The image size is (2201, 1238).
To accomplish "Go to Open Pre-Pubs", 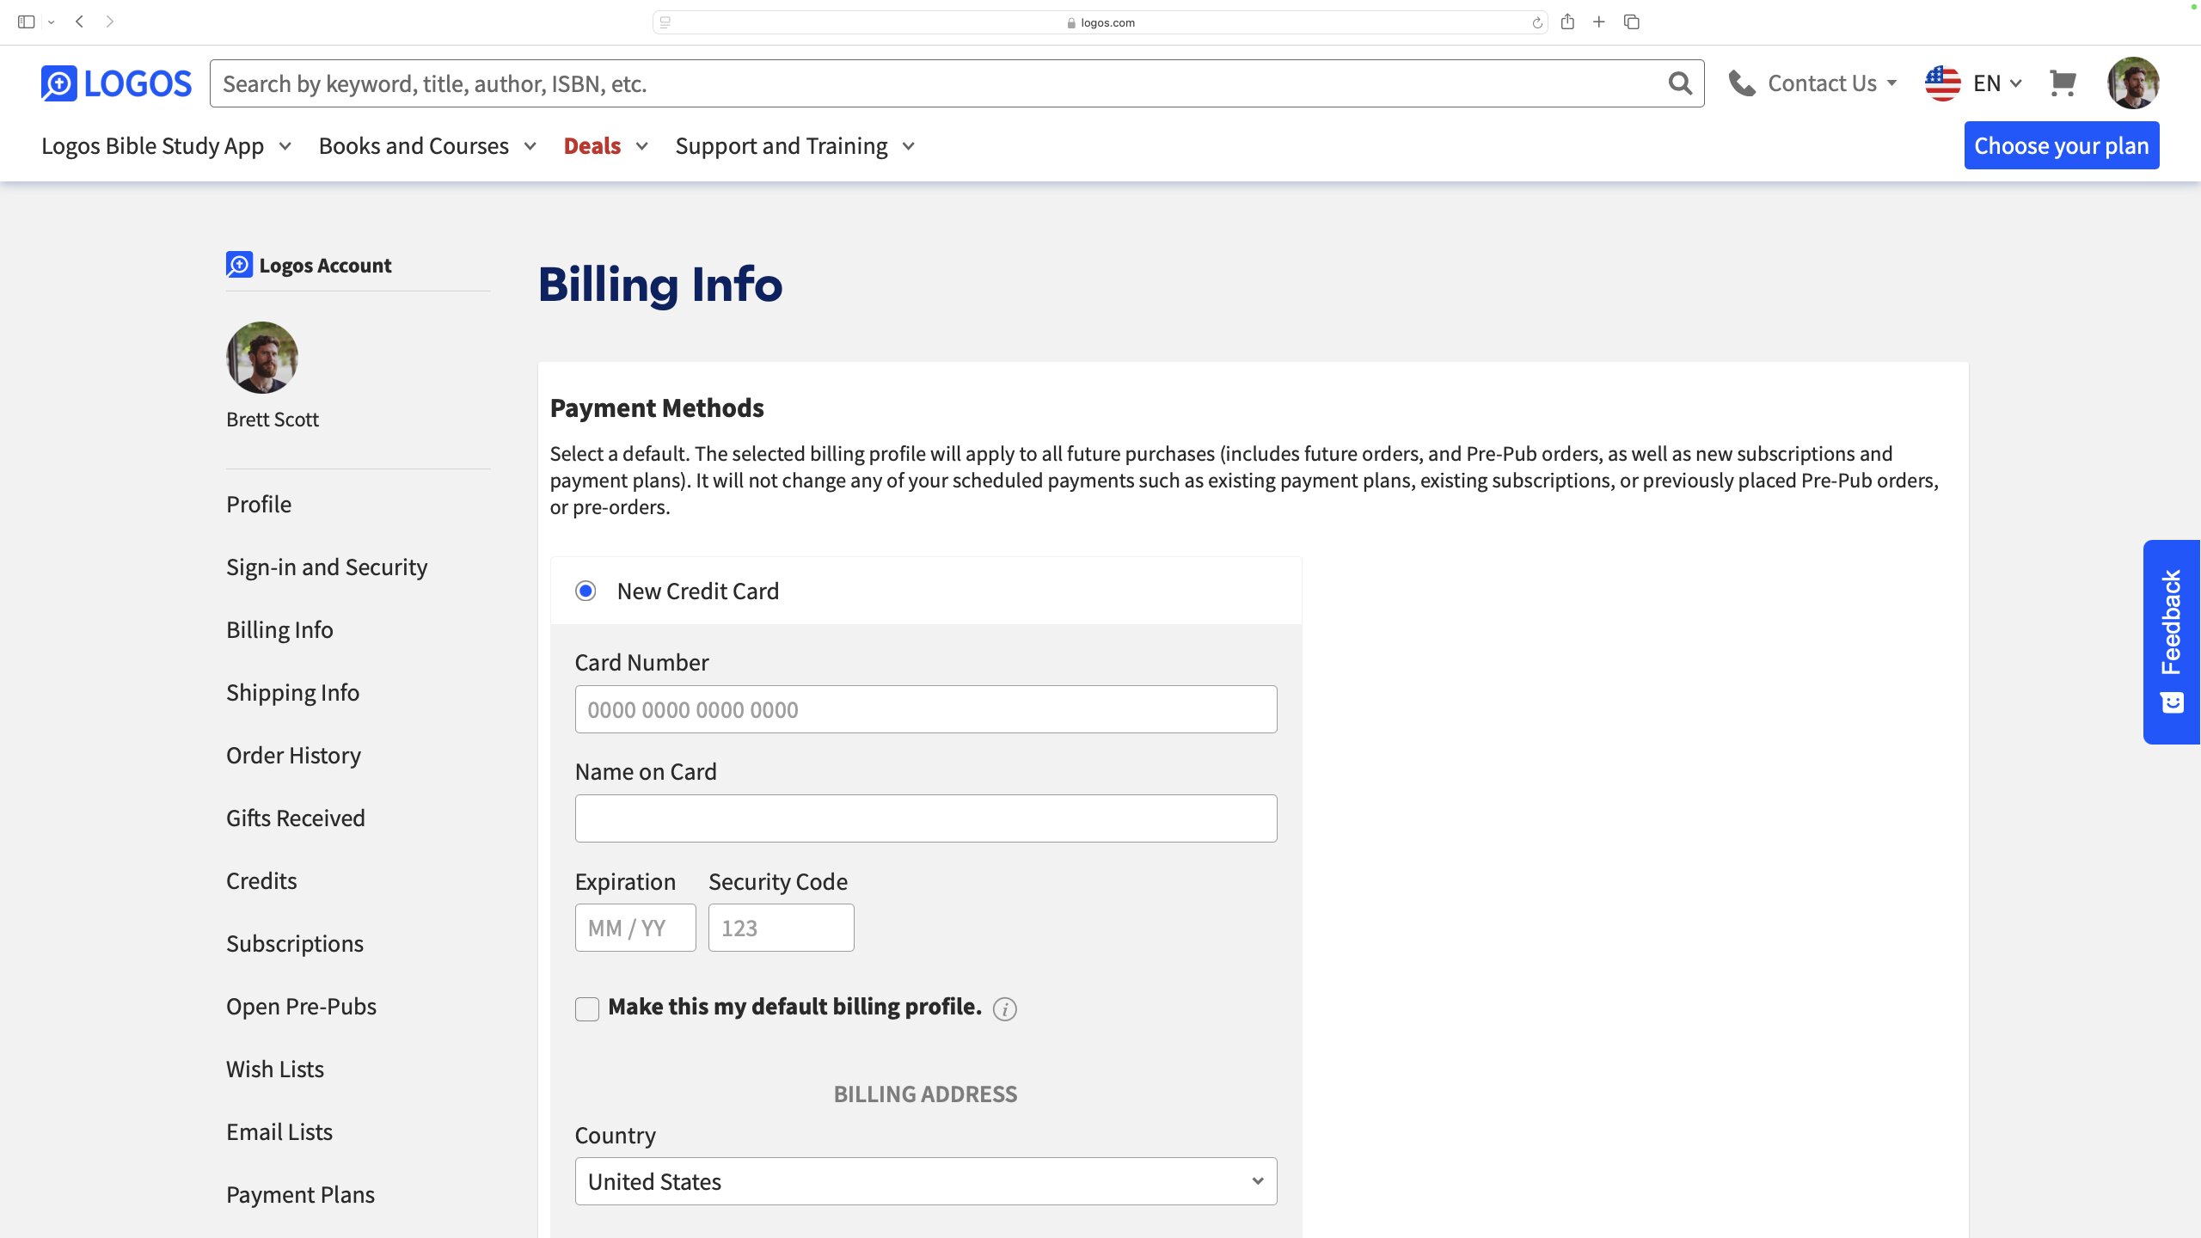I will tap(301, 1007).
